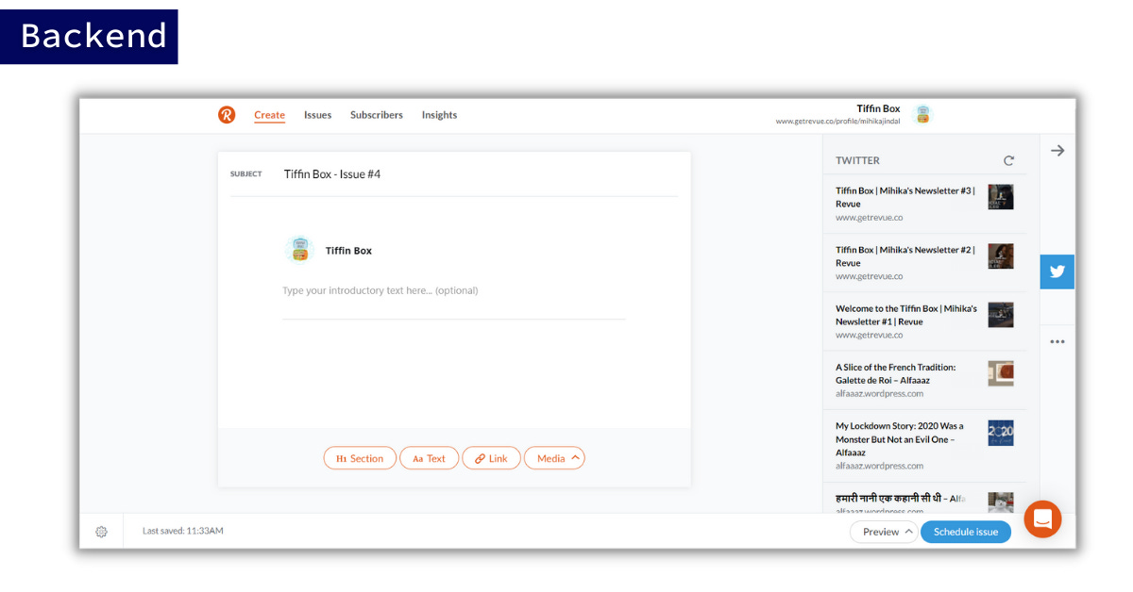
Task: Click the Tiffin Box profile avatar at top
Action: click(x=922, y=114)
